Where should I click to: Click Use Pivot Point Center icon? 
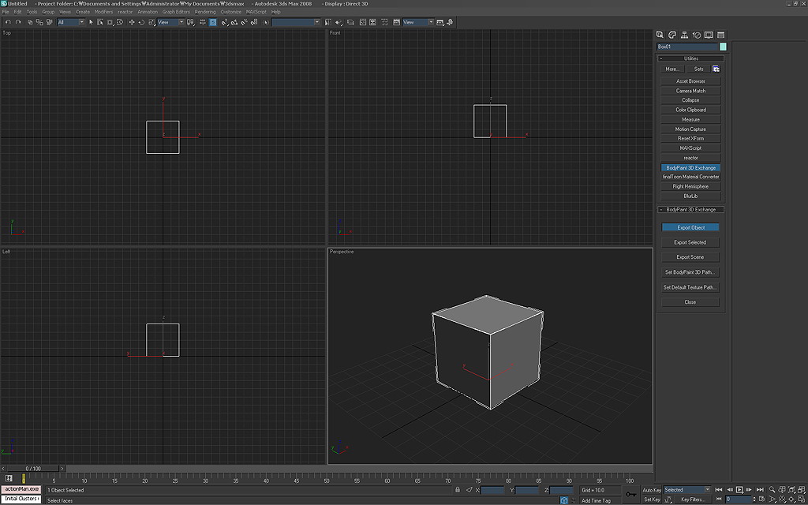(192, 22)
